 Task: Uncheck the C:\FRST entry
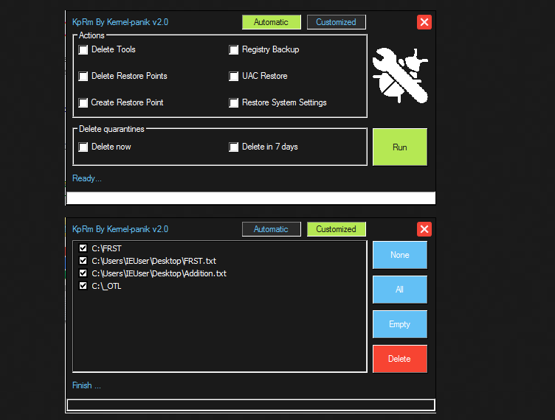click(x=83, y=249)
